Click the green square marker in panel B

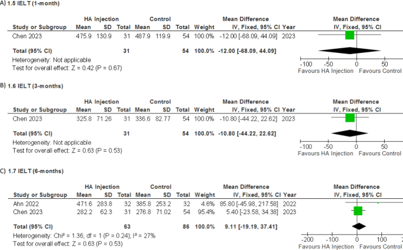pyautogui.click(x=351, y=118)
